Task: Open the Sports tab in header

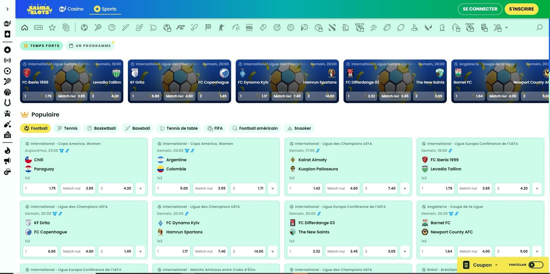Action: point(105,9)
